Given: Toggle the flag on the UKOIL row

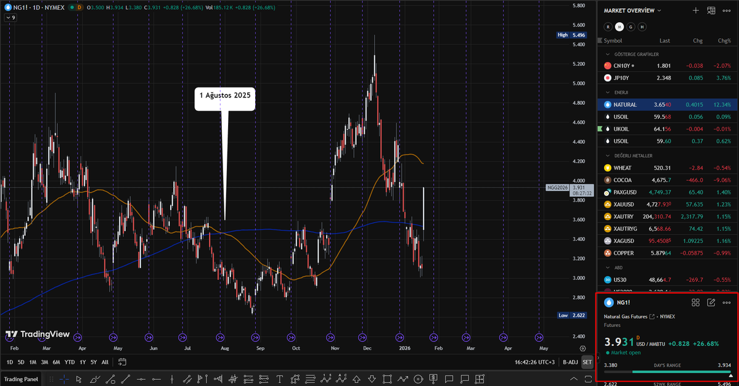Looking at the screenshot, I should coord(600,129).
